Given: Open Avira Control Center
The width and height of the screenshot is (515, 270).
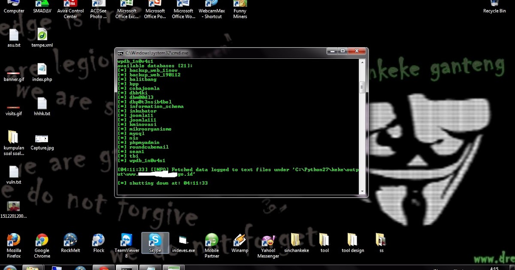Looking at the screenshot, I should (x=70, y=5).
